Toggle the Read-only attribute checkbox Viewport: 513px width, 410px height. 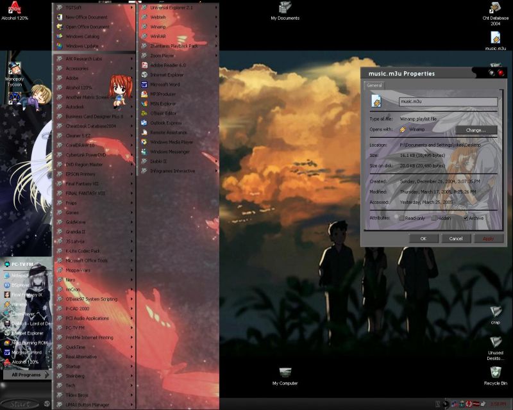(402, 218)
